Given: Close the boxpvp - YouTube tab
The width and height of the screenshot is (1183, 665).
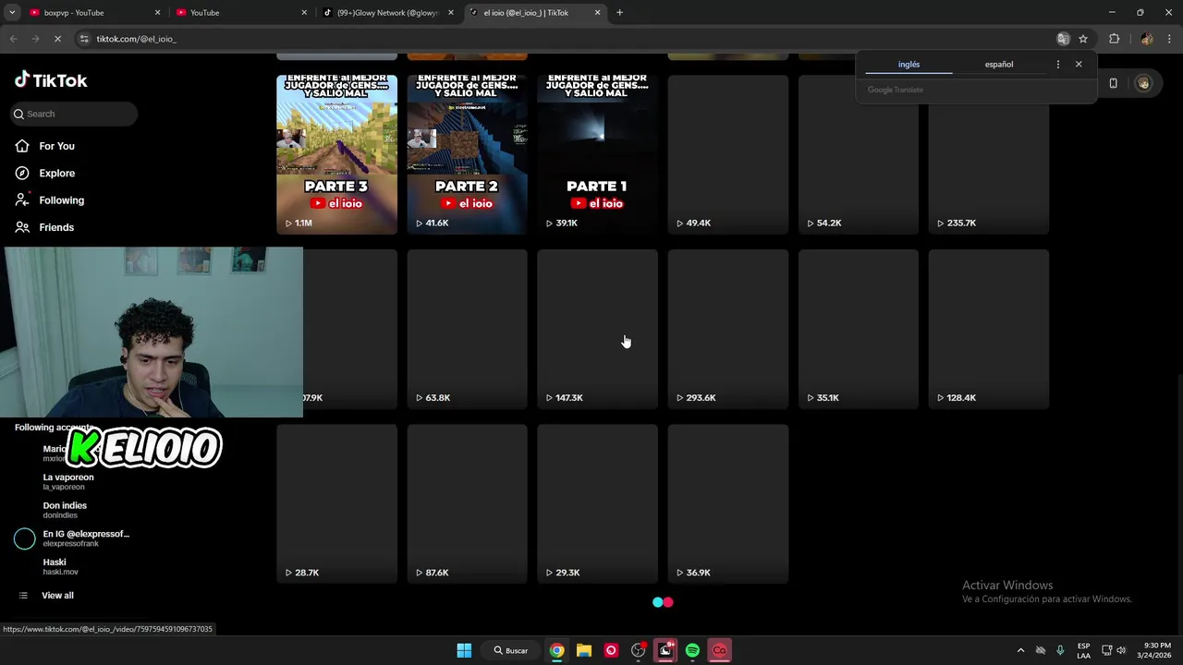Looking at the screenshot, I should (157, 13).
